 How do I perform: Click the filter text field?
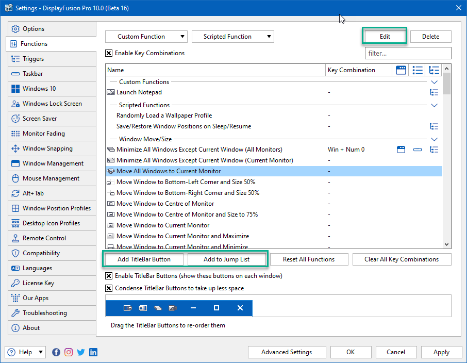408,53
